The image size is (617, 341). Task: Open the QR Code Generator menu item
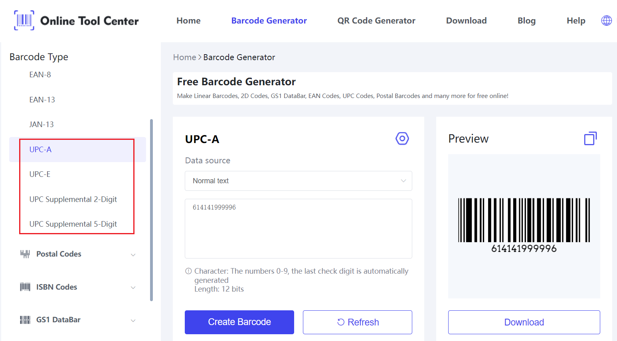tap(376, 21)
